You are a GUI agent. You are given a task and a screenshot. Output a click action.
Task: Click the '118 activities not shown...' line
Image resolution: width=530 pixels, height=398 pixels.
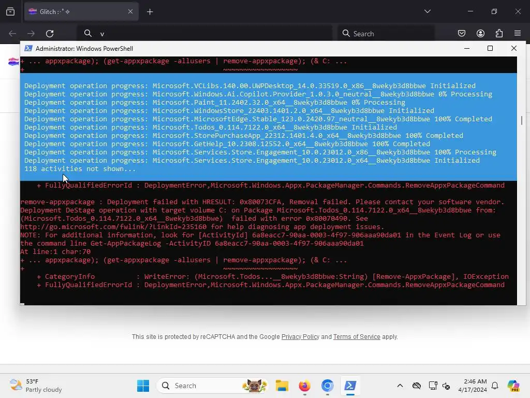(80, 168)
